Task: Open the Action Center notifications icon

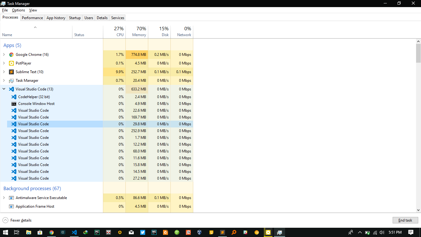Action: [411, 232]
